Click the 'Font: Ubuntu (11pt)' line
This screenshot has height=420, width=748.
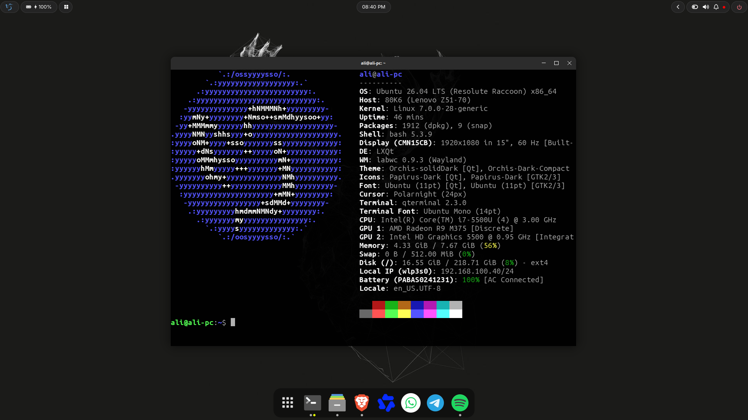[x=462, y=186]
